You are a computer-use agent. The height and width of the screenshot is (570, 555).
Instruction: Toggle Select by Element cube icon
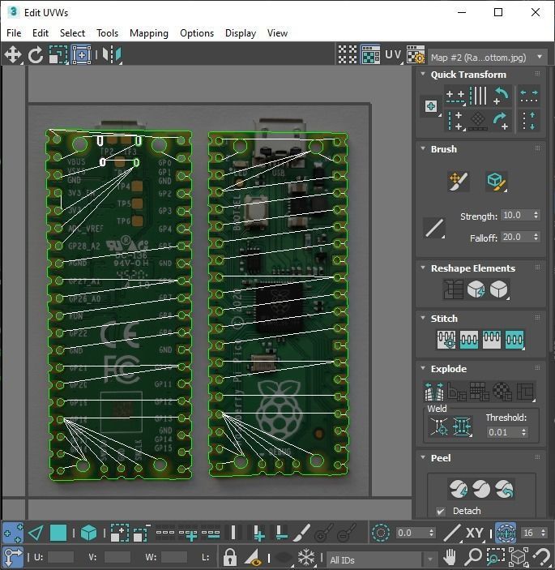point(88,534)
